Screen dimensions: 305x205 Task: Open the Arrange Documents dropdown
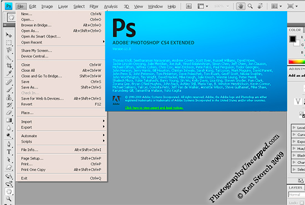(276, 7)
